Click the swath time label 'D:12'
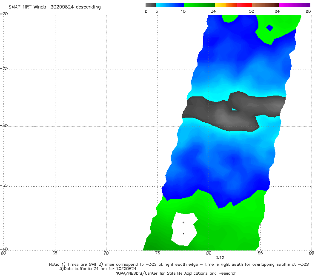 tap(220, 258)
